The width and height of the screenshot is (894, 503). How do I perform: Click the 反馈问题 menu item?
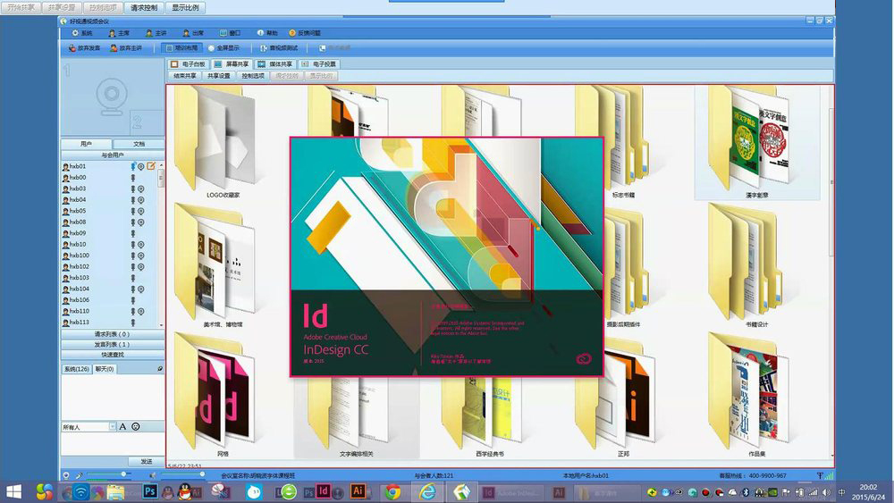coord(305,33)
